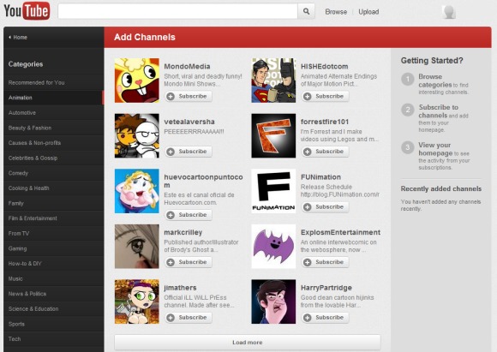Open FUNimation logo thumbnail
This screenshot has width=497, height=352.
(x=273, y=191)
